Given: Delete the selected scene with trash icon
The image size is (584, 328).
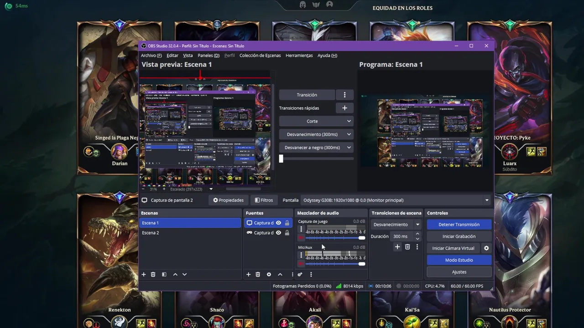Looking at the screenshot, I should pos(153,274).
